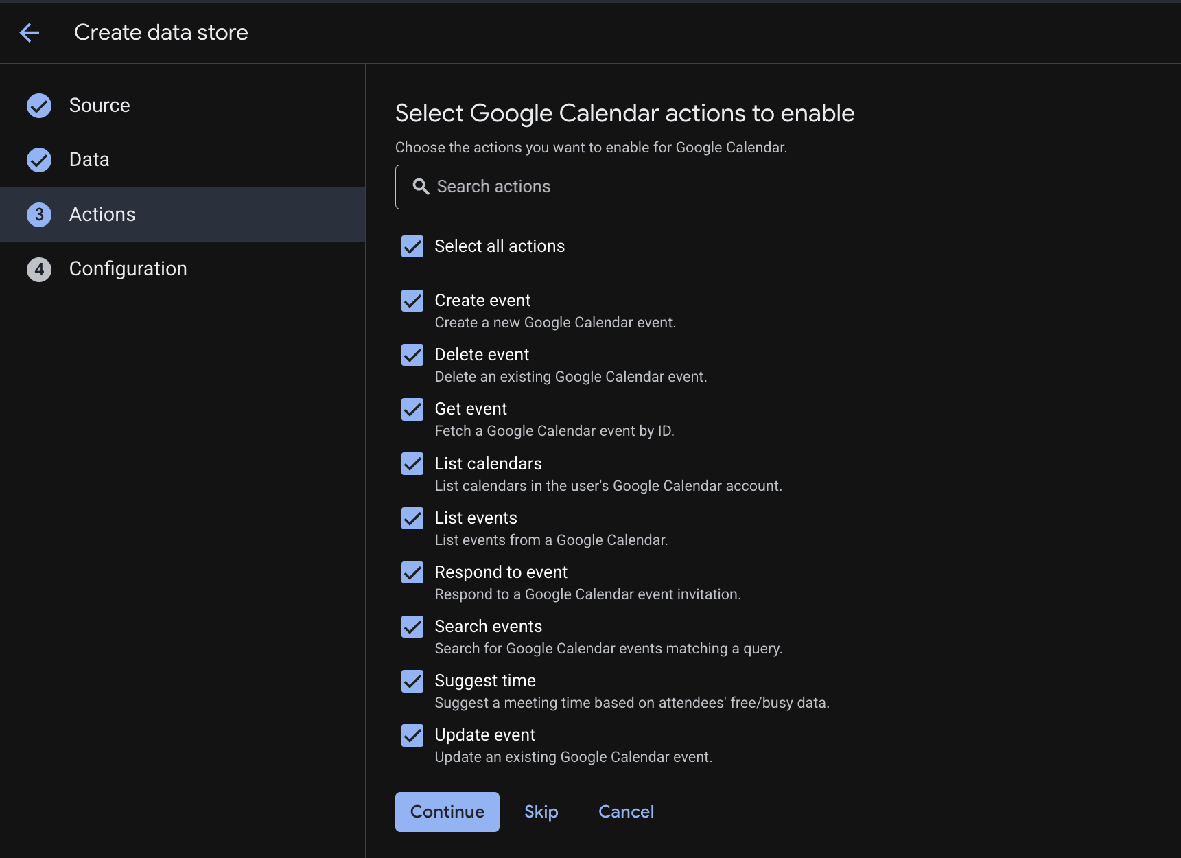Select the Actions step
This screenshot has height=858, width=1181.
(183, 215)
